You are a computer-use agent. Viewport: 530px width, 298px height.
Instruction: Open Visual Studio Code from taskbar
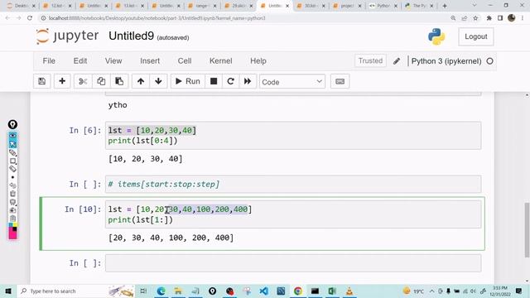pos(263,291)
